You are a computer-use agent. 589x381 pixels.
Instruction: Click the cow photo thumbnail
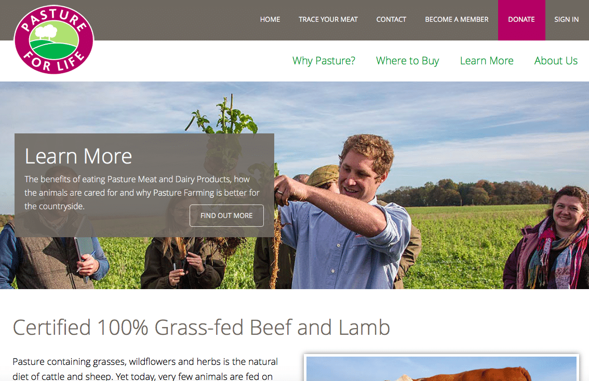[441, 368]
